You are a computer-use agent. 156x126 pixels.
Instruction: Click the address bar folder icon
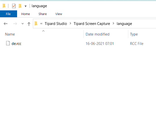36,24
